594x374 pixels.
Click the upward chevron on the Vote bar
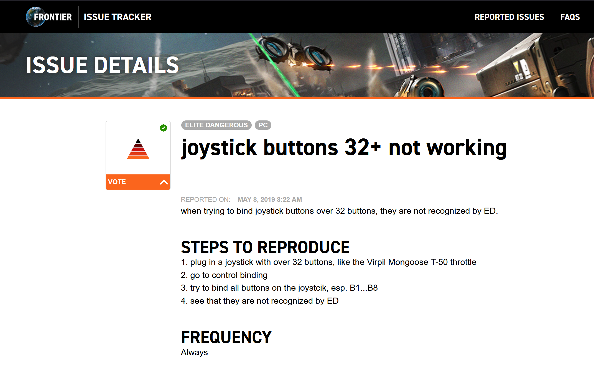click(x=164, y=182)
